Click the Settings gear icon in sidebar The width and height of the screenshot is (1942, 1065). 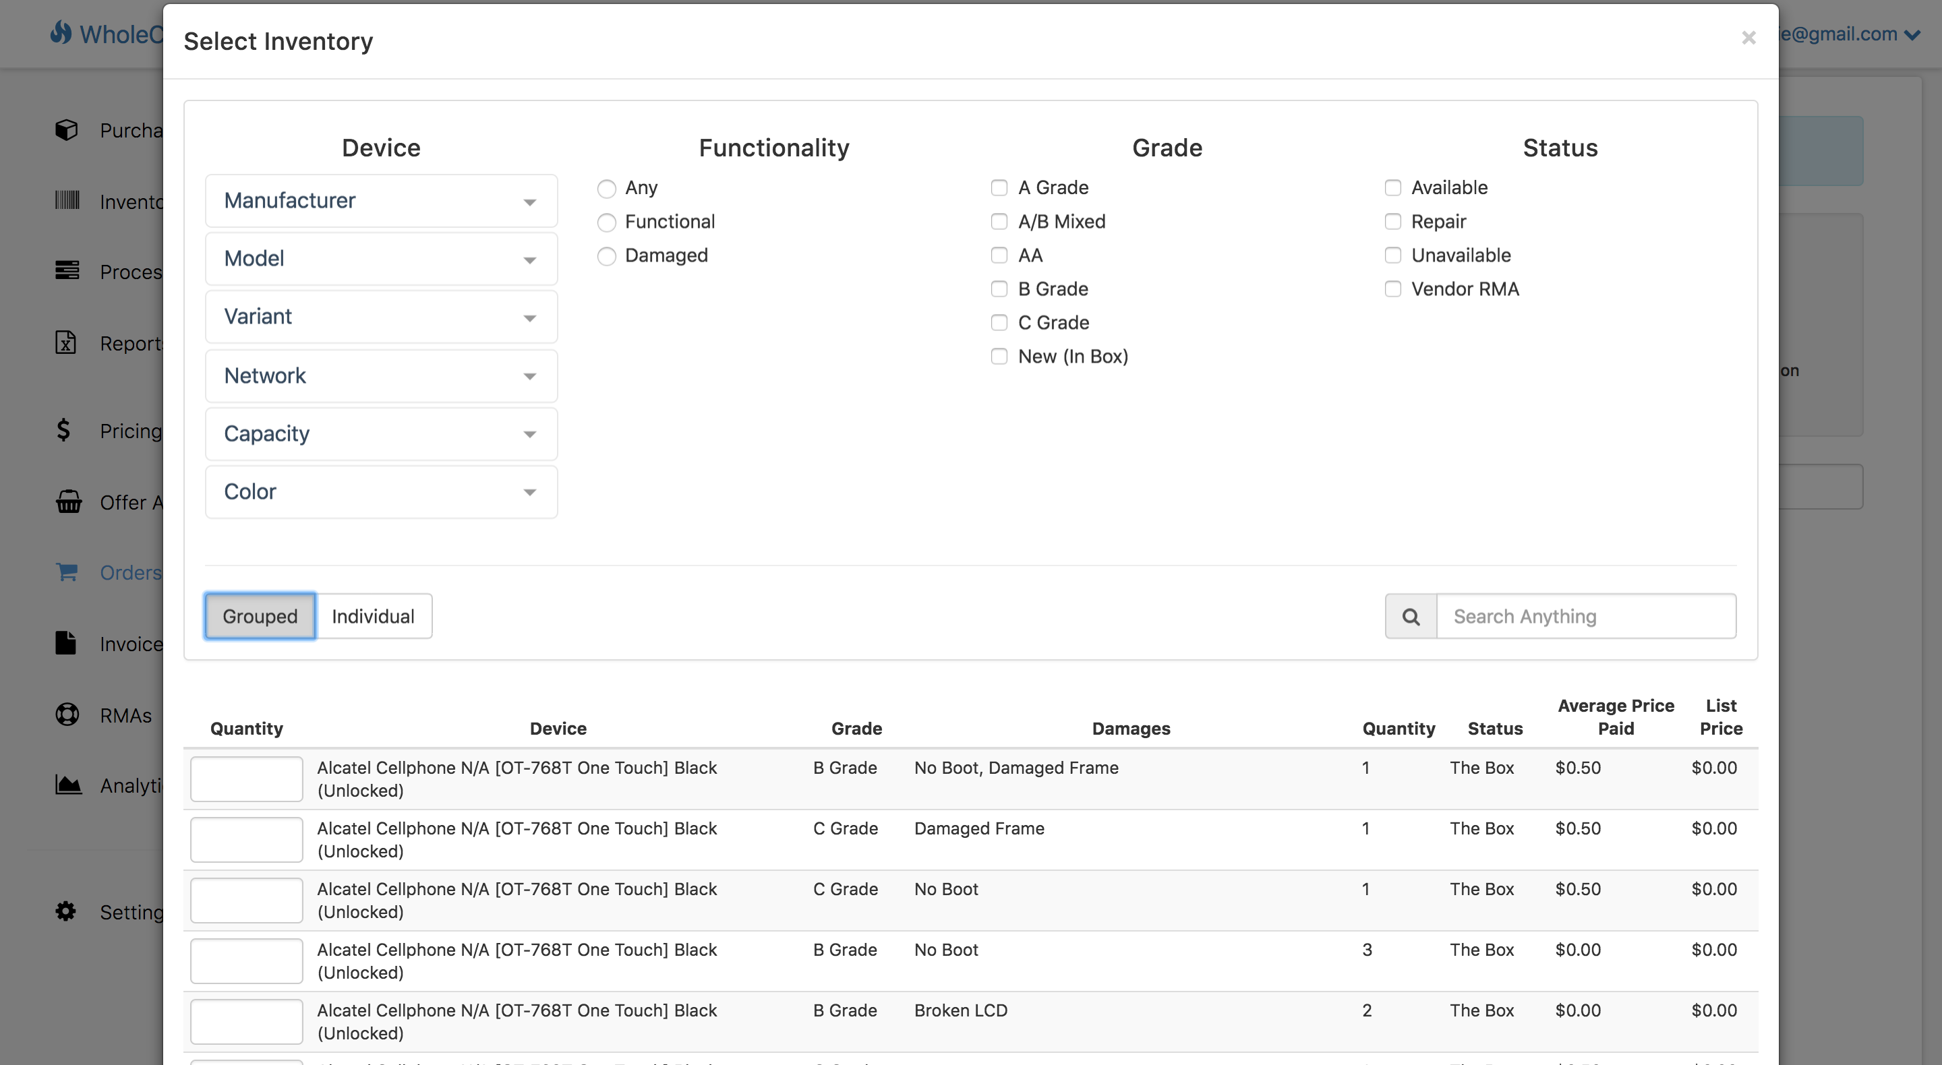65,911
